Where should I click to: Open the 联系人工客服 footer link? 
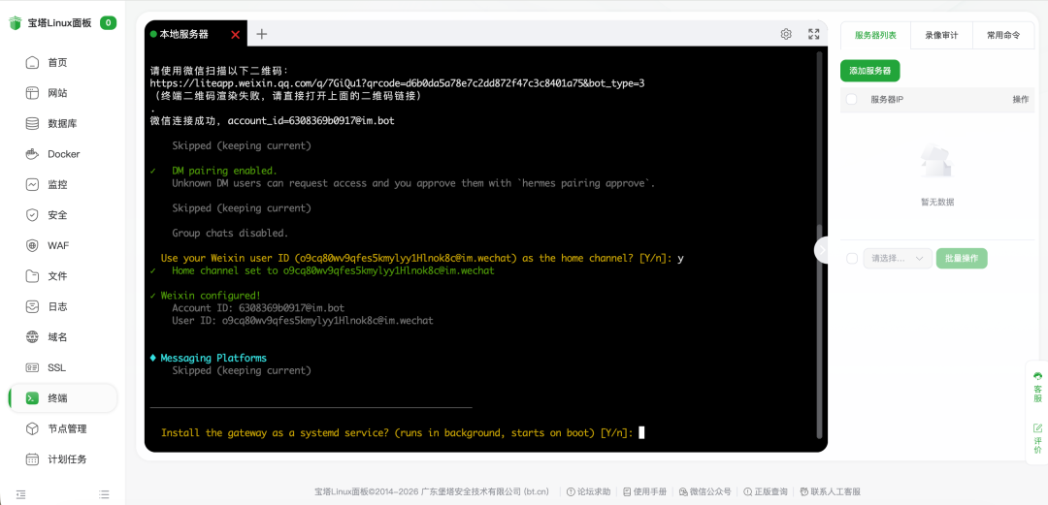pyautogui.click(x=830, y=491)
